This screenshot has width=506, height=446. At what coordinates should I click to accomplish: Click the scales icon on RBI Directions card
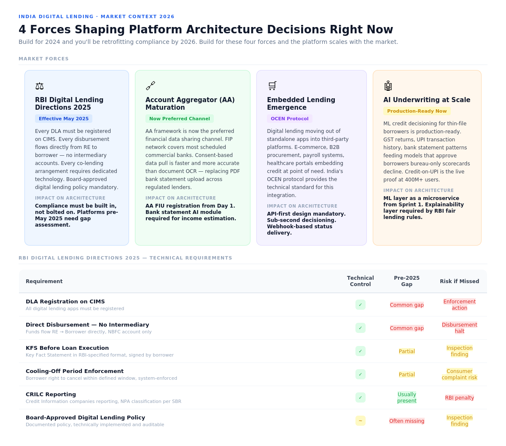click(x=39, y=86)
